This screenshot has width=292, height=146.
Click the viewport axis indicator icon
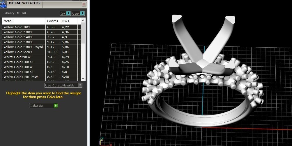(106, 141)
